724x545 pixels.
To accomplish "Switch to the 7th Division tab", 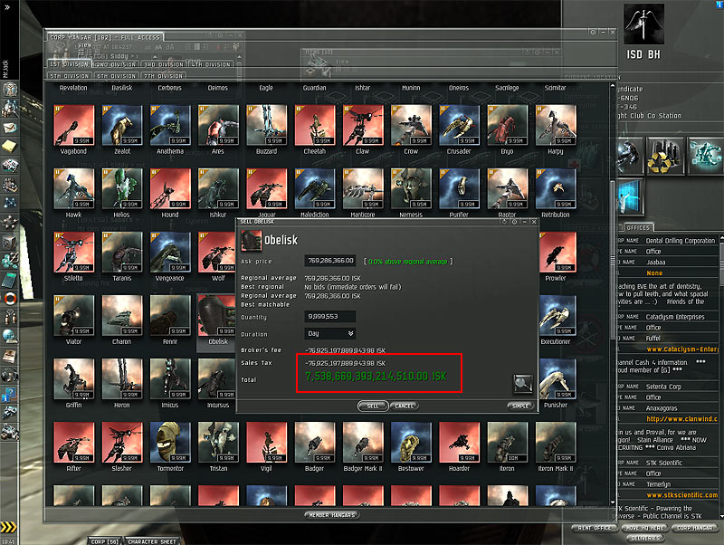I will coord(164,76).
